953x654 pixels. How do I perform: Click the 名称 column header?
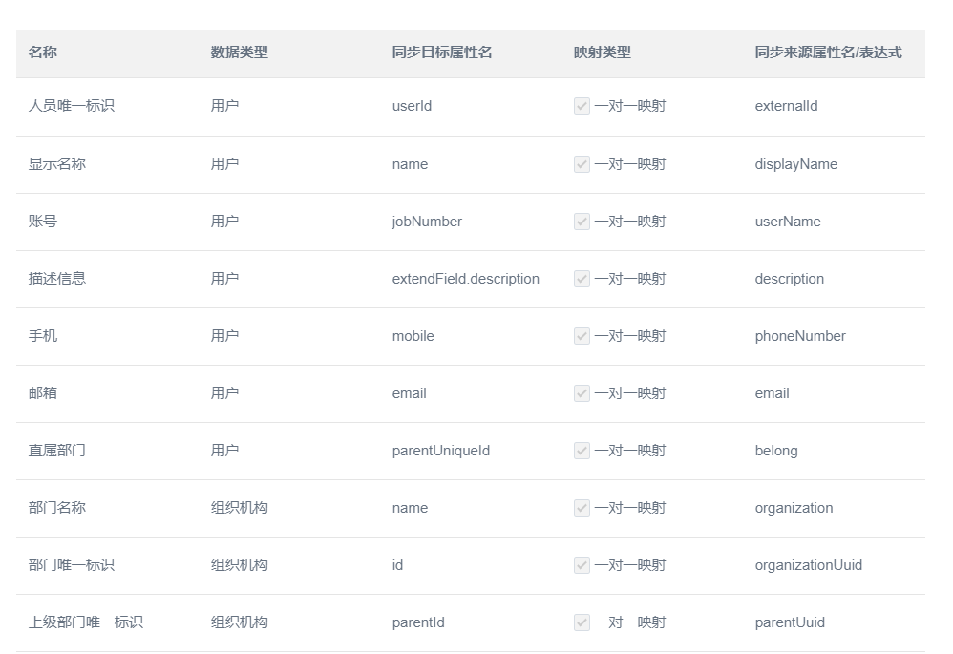(43, 53)
